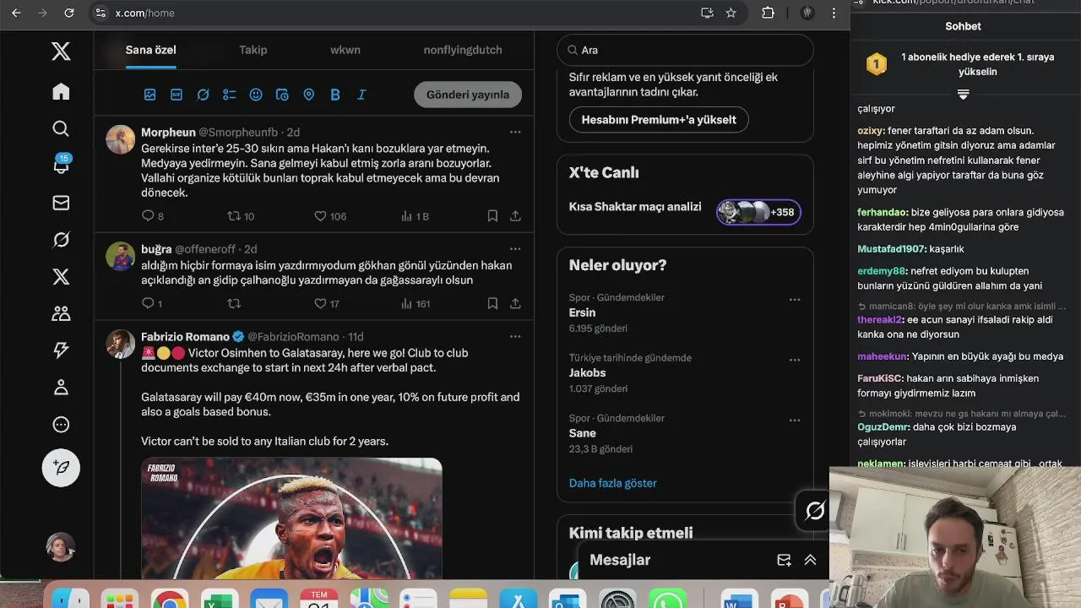Image resolution: width=1081 pixels, height=608 pixels.
Task: Expand chat leaderboard arrow under gift banner
Action: (963, 95)
